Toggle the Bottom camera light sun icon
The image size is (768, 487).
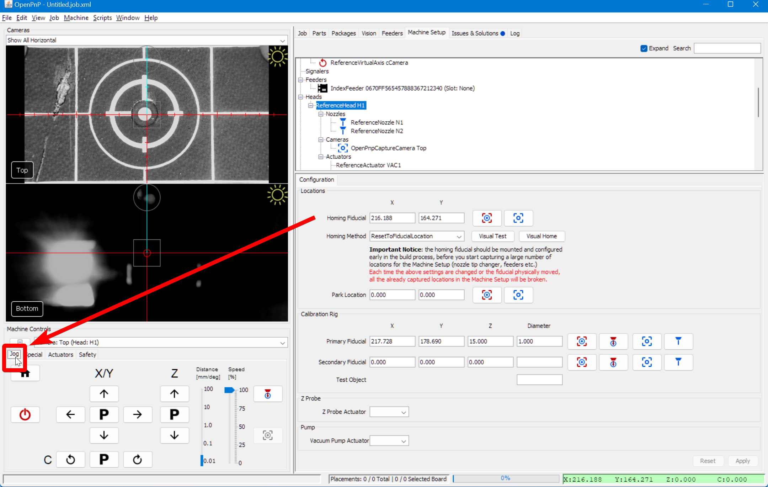pos(277,195)
